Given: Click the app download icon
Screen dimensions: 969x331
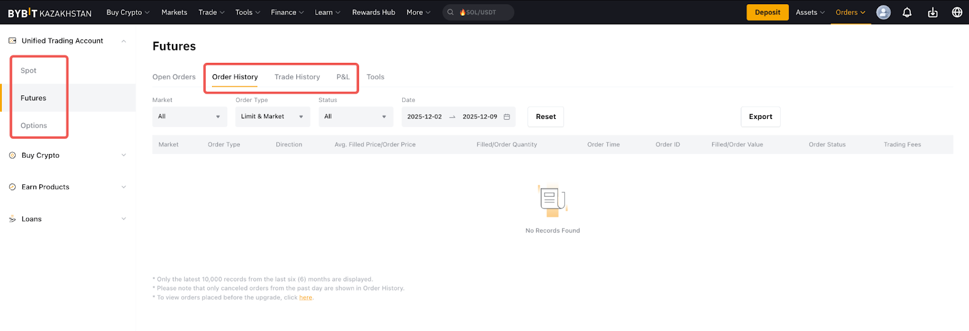Looking at the screenshot, I should click(x=933, y=12).
